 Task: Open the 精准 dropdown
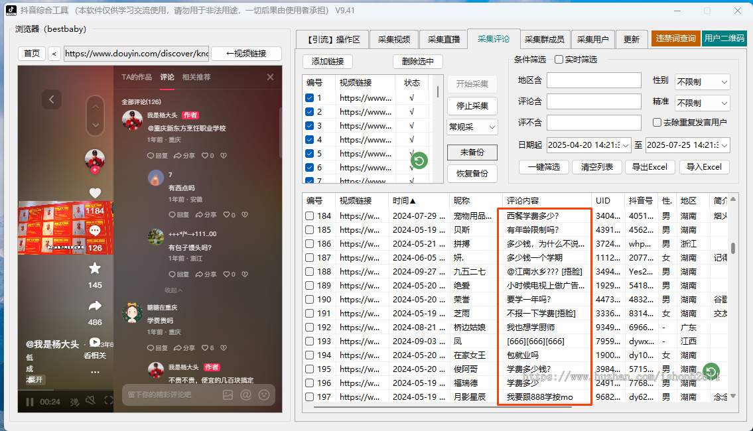click(703, 103)
